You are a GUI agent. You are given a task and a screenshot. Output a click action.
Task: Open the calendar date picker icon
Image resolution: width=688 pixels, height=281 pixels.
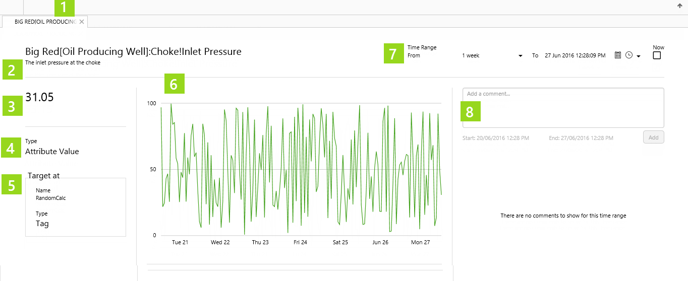[x=618, y=55]
